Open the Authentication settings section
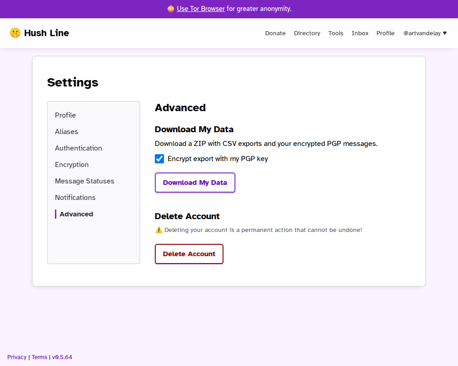This screenshot has width=458, height=366. tap(78, 148)
